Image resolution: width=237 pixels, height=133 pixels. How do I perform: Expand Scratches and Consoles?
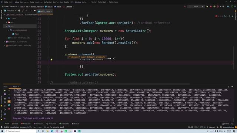[4, 45]
